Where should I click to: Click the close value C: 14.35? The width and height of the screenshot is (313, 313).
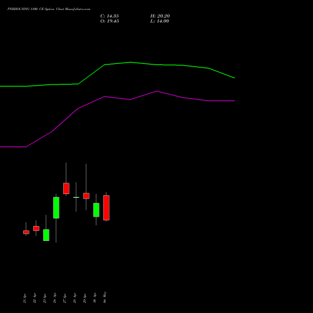(110, 16)
